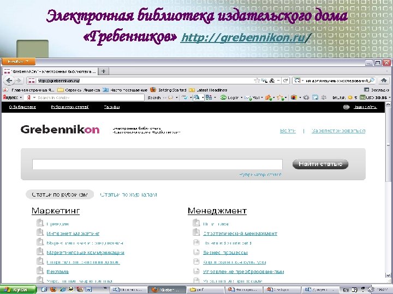Open the Latest Headlines feed folder
The image size is (393, 294).
coord(208,90)
